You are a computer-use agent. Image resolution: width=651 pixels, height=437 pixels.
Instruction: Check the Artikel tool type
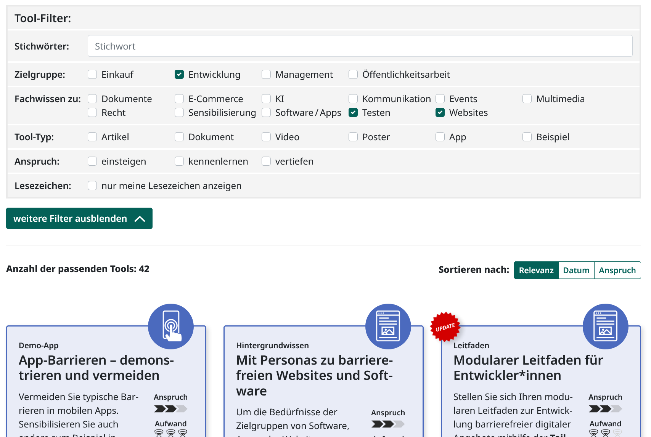pyautogui.click(x=92, y=137)
